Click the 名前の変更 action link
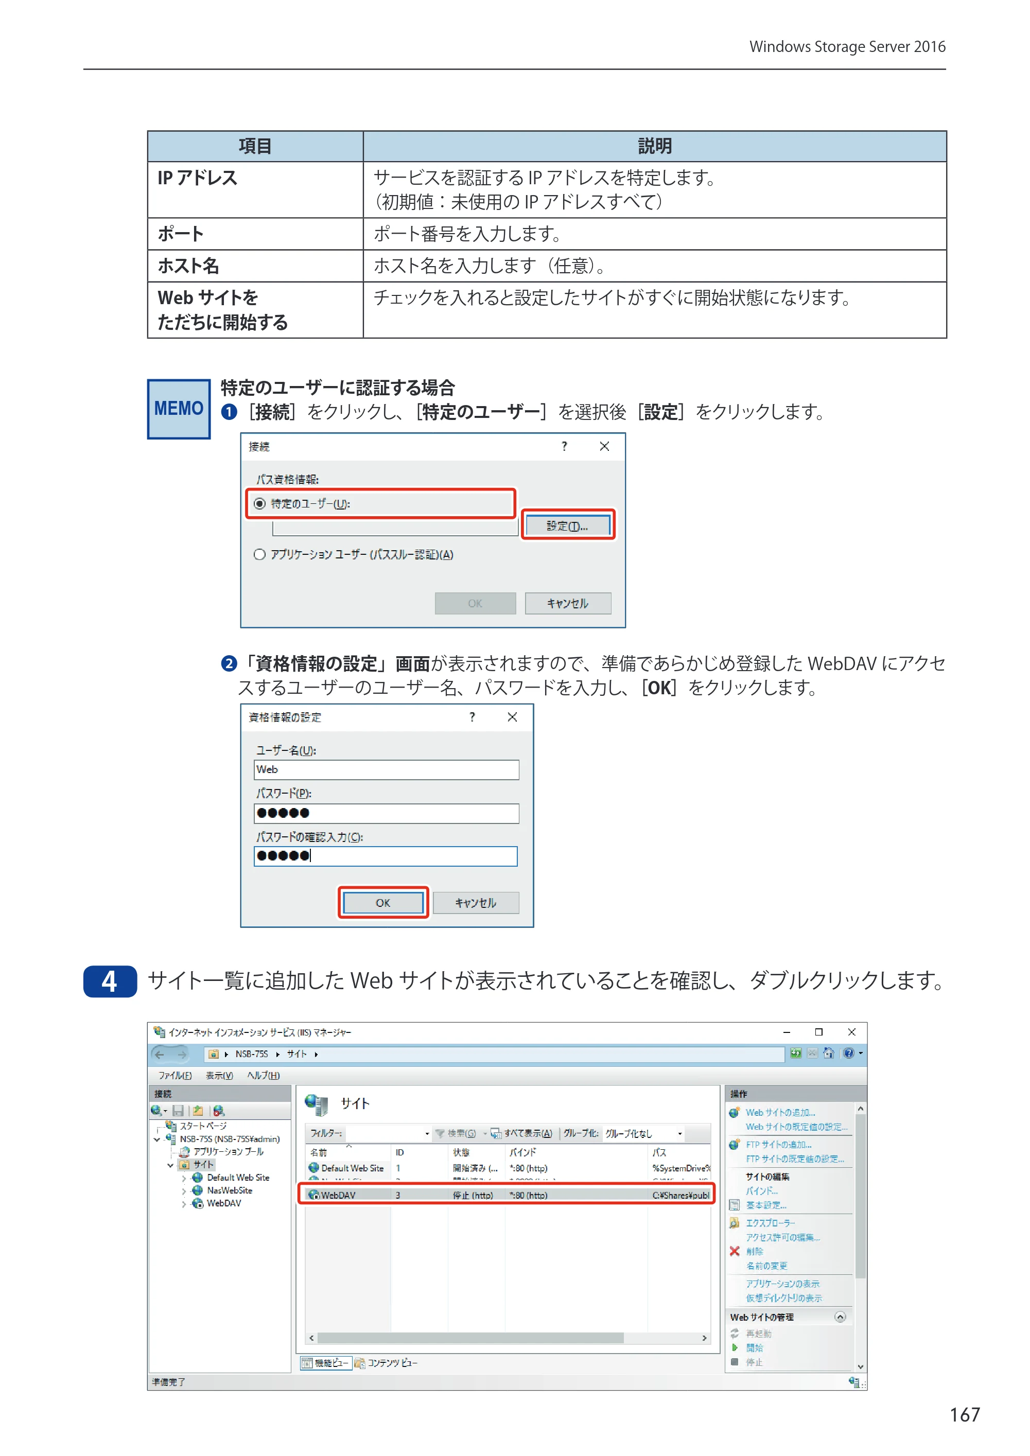This screenshot has width=1030, height=1456. click(x=766, y=1266)
